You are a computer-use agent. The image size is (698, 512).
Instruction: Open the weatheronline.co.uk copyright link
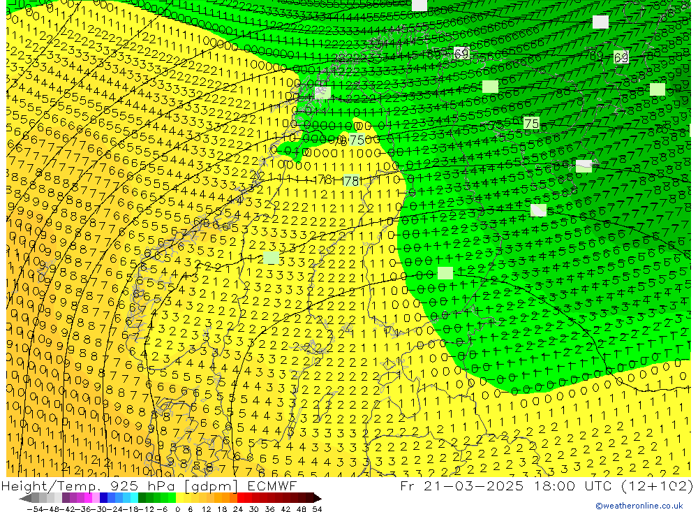click(639, 505)
